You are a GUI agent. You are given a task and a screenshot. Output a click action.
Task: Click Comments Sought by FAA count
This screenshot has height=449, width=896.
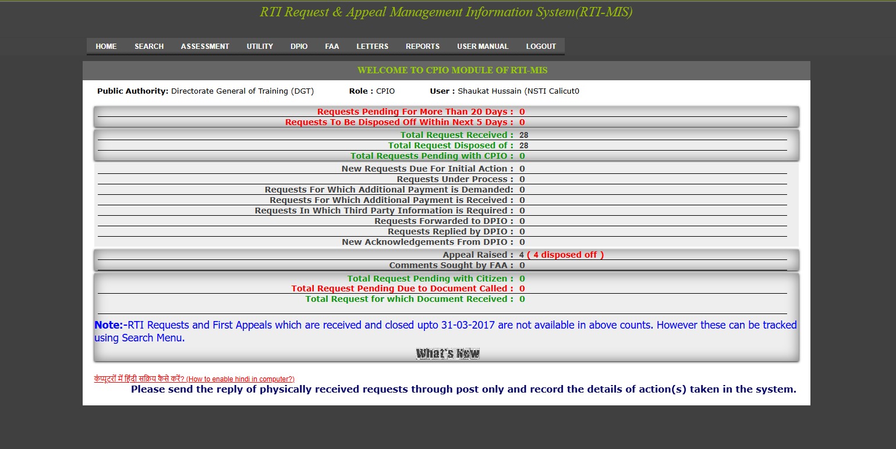coord(522,265)
